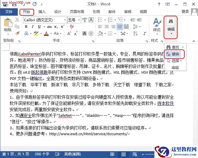Click the Paste clipboard icon
The image size is (198, 158).
click(x=8, y=22)
